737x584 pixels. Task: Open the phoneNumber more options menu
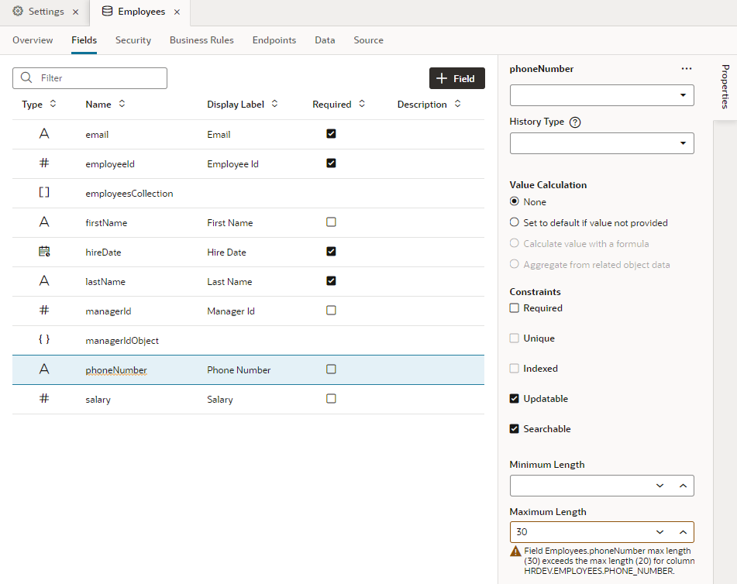687,69
